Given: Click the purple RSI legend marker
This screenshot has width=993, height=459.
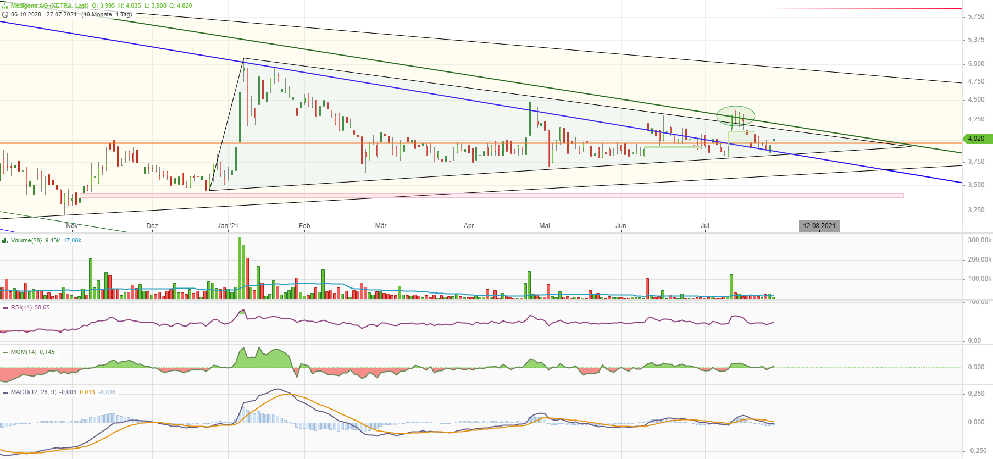Looking at the screenshot, I should 5,308.
